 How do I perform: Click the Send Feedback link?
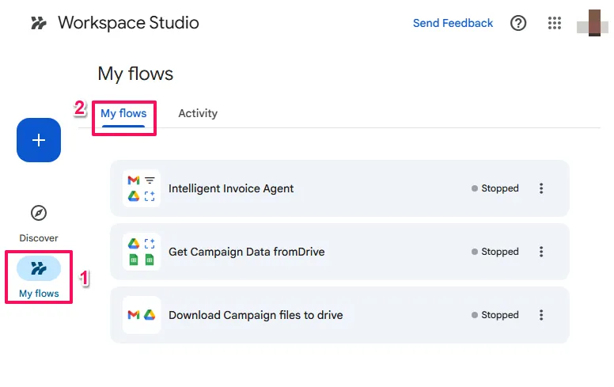[x=453, y=23]
